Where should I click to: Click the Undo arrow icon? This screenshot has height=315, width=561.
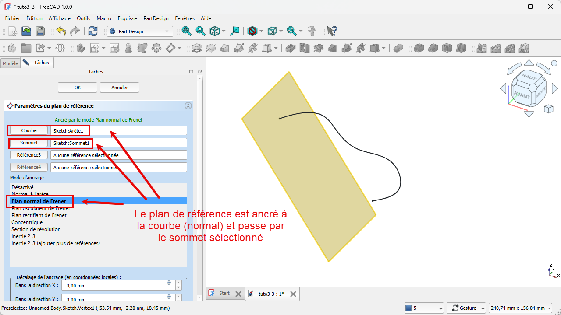point(61,31)
